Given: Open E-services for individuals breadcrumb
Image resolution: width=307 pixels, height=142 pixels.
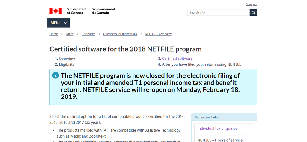Looking at the screenshot, I should (120, 34).
